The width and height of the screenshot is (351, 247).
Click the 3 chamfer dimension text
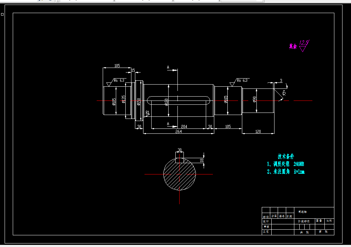tap(281, 81)
